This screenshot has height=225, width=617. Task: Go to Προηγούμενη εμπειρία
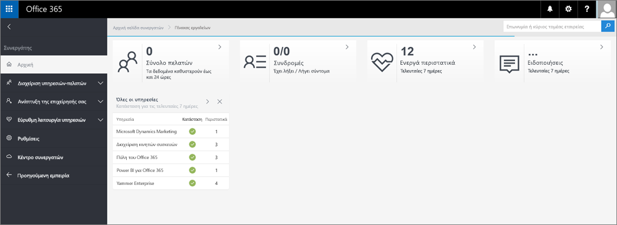point(54,175)
